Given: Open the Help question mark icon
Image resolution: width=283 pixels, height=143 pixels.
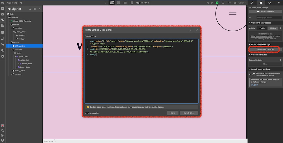Looking at the screenshot, I should (x=3, y=140).
